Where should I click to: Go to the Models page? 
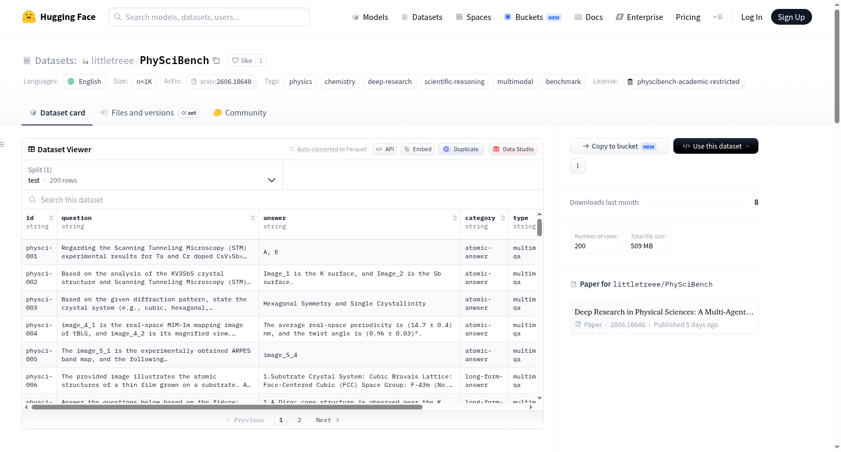coord(370,17)
